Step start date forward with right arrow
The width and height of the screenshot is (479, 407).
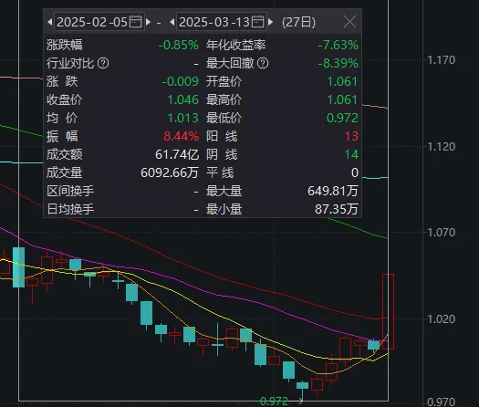click(x=149, y=22)
